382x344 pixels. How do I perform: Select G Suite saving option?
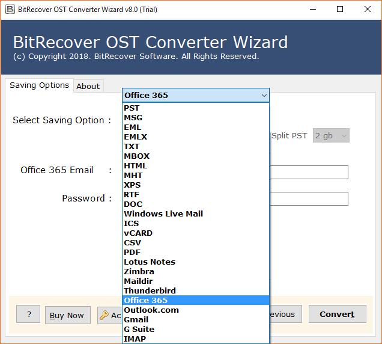[x=196, y=330]
